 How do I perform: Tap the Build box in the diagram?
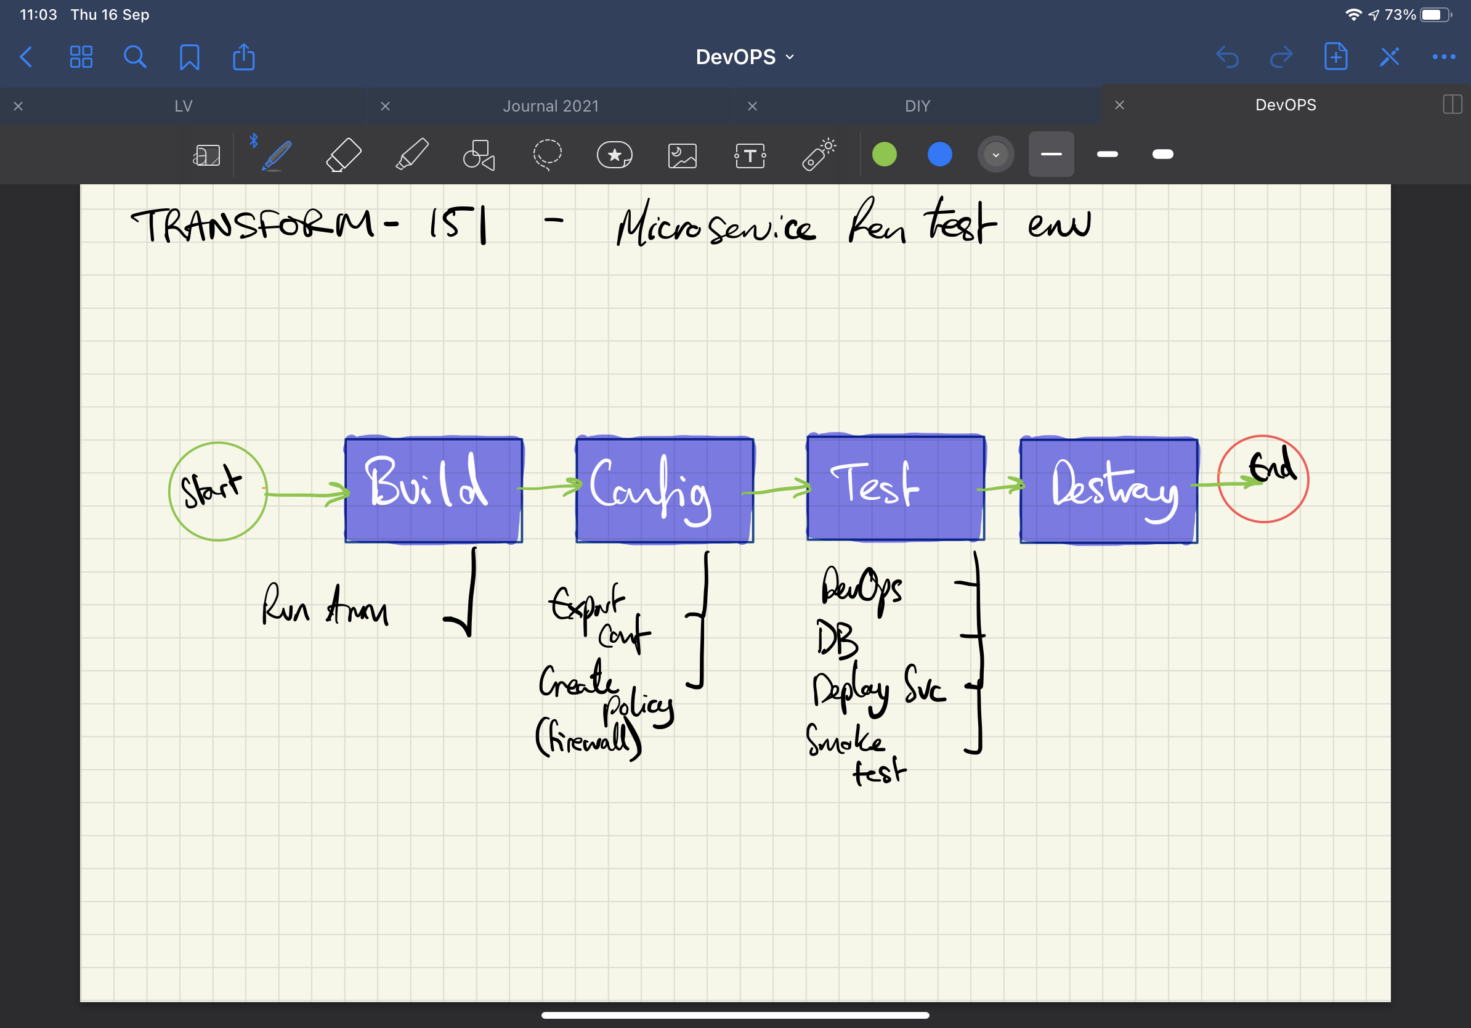click(x=434, y=489)
